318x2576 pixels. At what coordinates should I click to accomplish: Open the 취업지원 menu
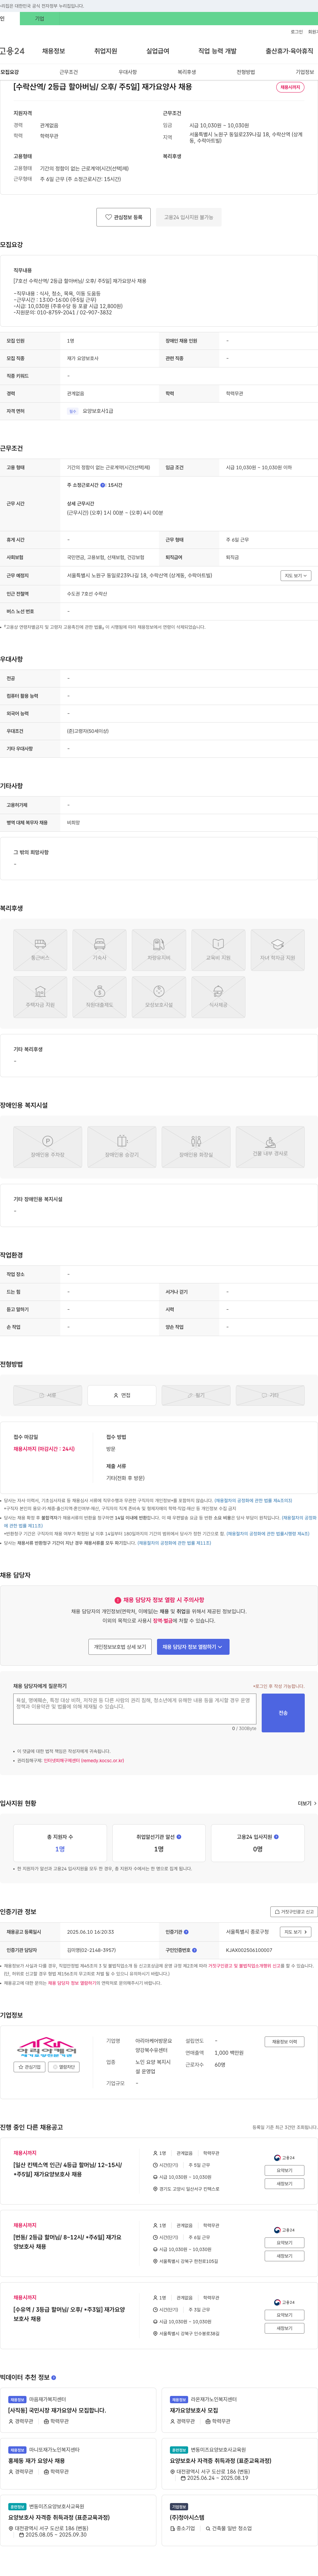click(105, 51)
